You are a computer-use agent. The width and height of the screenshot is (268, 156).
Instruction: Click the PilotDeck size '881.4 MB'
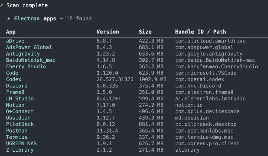pyautogui.click(x=151, y=124)
